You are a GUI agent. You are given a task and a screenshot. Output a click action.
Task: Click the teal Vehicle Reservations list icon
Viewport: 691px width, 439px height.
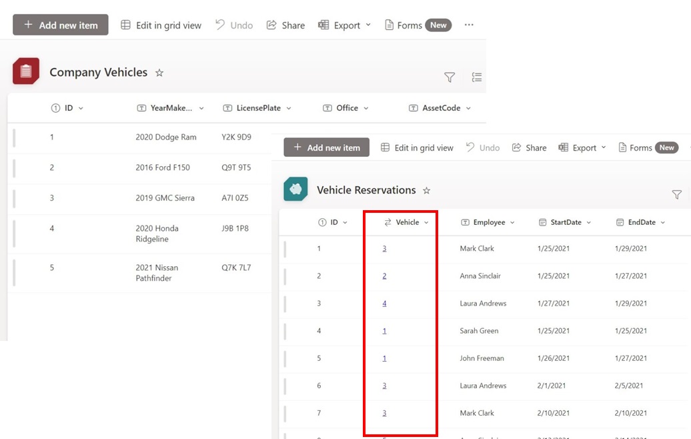[x=295, y=189]
